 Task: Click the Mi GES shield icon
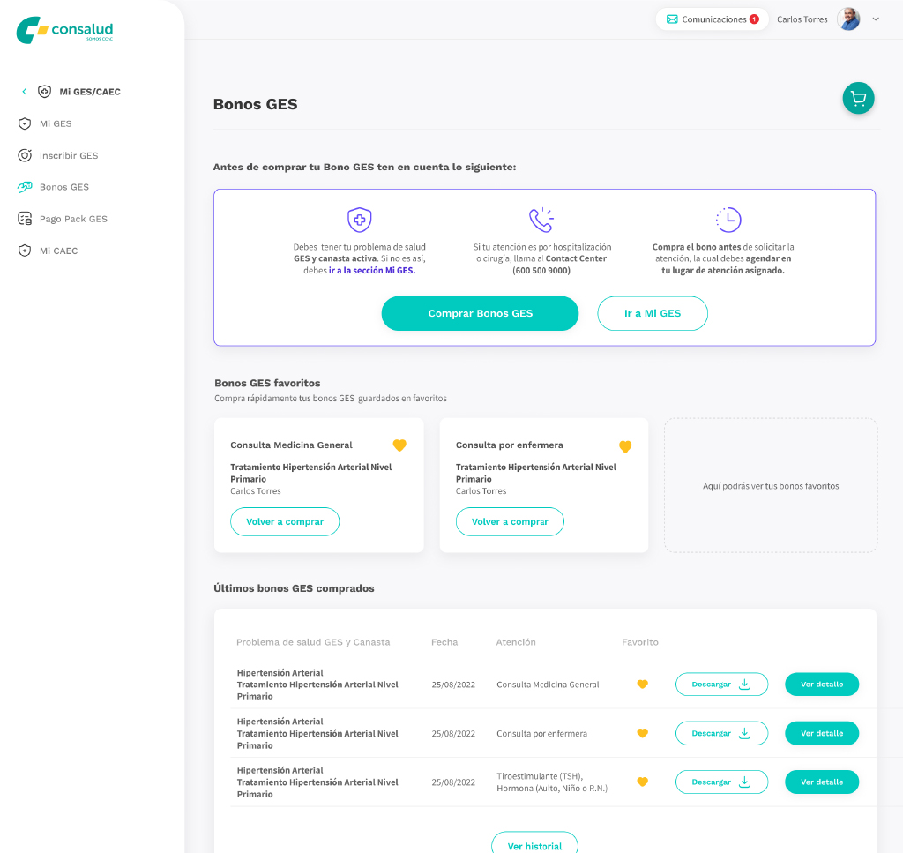pyautogui.click(x=25, y=123)
